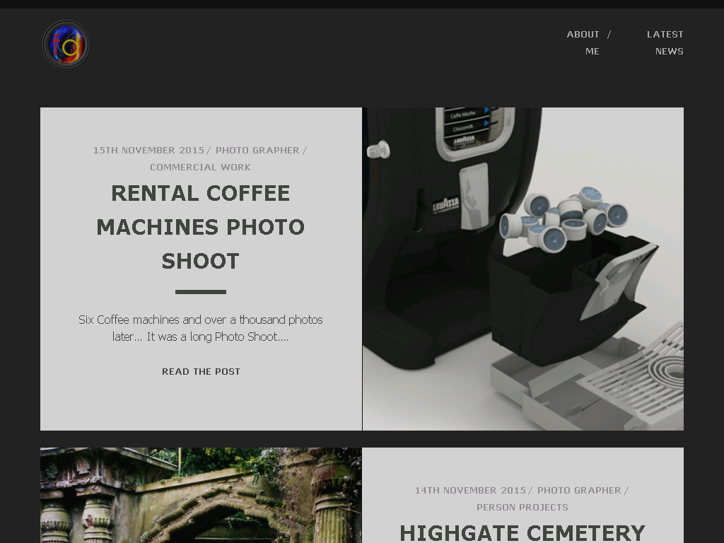The image size is (724, 543).
Task: Open the Latest News page
Action: [x=665, y=43]
